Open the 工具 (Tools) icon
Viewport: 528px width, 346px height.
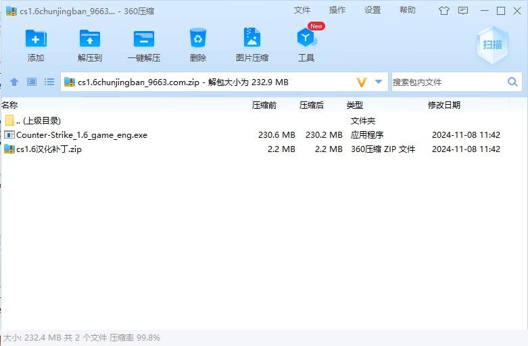pyautogui.click(x=306, y=38)
